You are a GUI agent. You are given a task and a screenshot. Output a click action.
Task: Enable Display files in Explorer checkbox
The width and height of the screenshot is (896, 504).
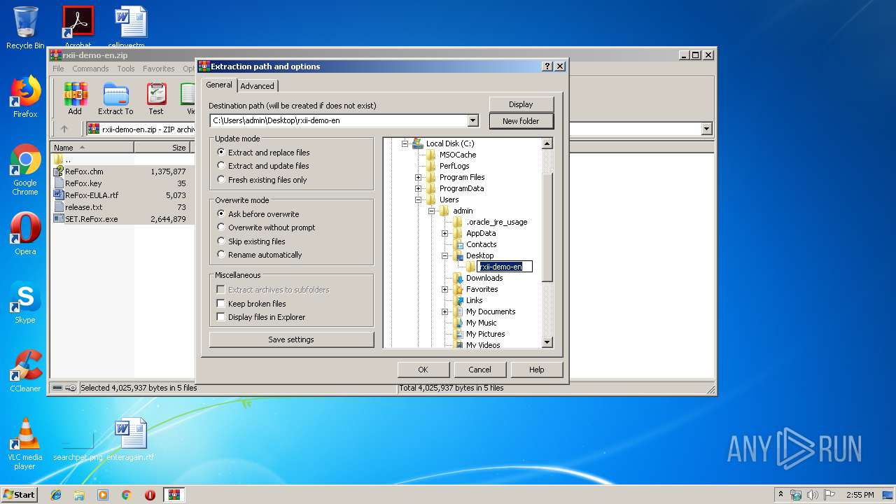coord(220,317)
